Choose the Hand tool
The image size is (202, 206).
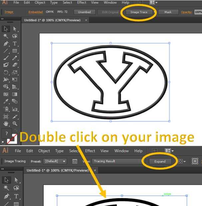[x=6, y=124]
